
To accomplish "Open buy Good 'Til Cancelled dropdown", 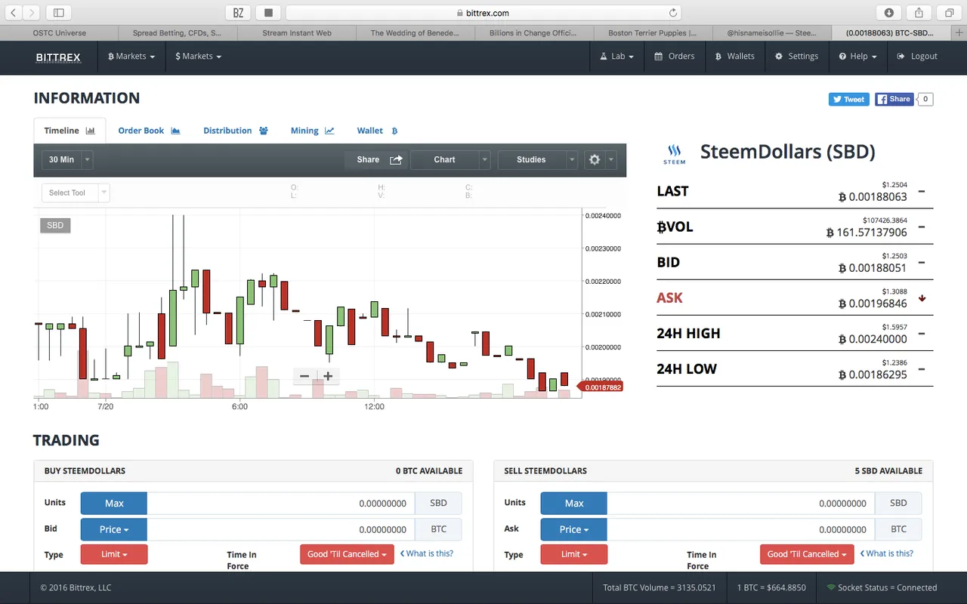I will (x=347, y=554).
